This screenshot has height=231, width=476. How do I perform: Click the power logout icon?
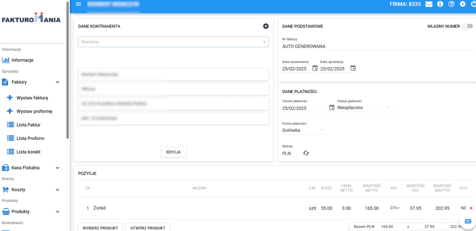pyautogui.click(x=473, y=4)
